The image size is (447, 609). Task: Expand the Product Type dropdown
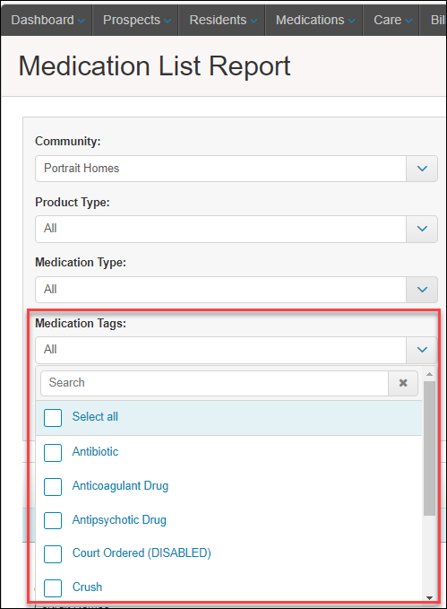pos(422,229)
